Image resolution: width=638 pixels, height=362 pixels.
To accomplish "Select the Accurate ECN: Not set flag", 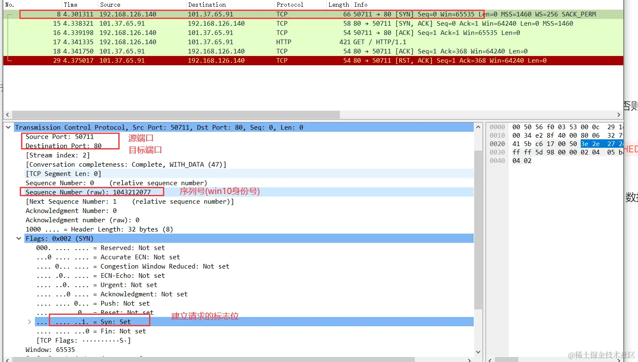I will pyautogui.click(x=108, y=257).
